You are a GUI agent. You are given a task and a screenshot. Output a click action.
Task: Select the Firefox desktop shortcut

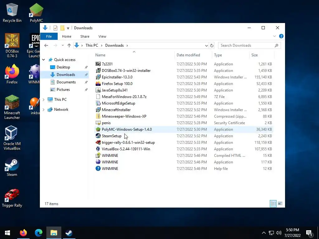pos(12,74)
